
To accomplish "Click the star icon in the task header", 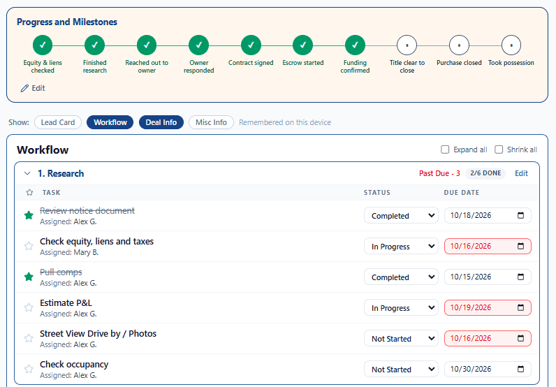I will click(x=29, y=192).
